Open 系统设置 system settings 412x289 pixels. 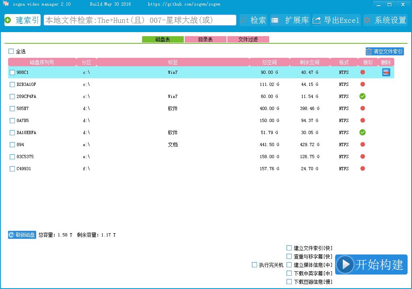[385, 20]
